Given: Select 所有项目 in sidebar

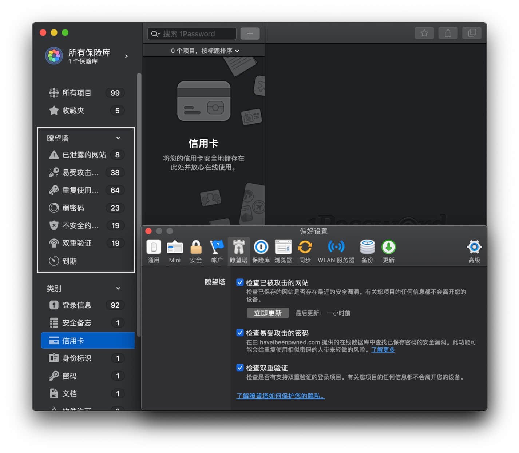Looking at the screenshot, I should (x=87, y=93).
